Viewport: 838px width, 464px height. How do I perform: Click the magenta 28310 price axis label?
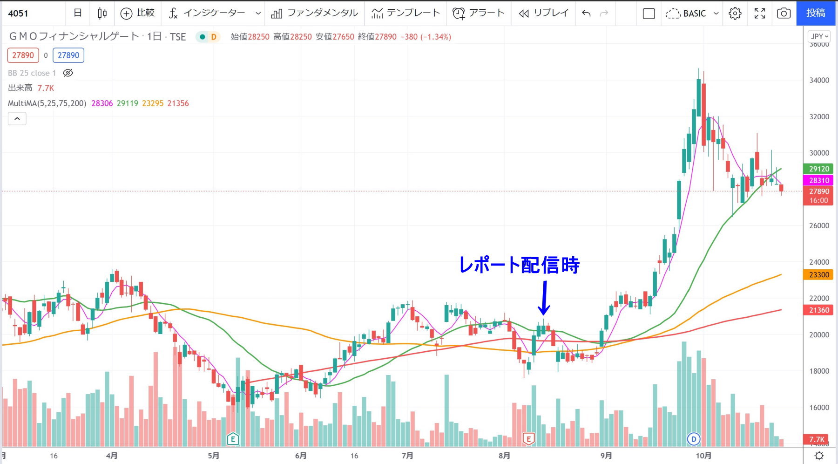pos(819,180)
